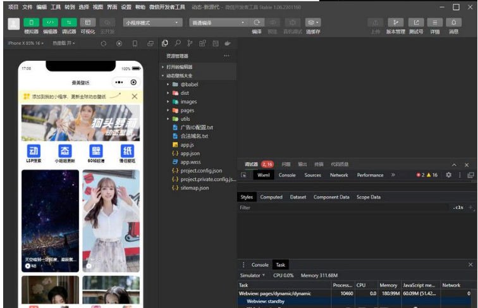Open the 普通编译 compile mode dropdown
The width and height of the screenshot is (478, 308).
pos(218,22)
